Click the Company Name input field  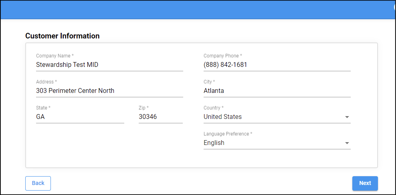[109, 65]
